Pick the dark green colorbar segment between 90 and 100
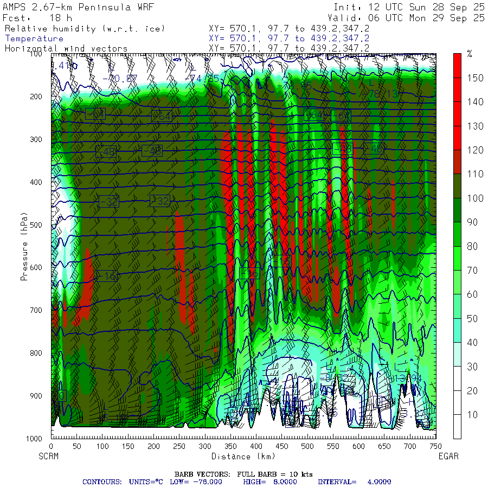Viewport: 488px width, 488px height. coord(457,210)
